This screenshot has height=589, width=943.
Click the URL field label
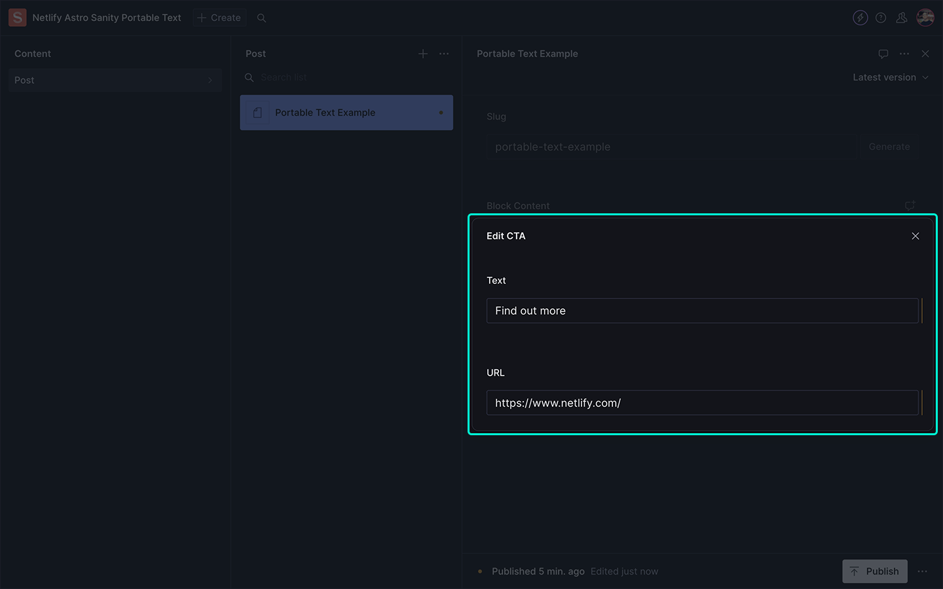(x=496, y=372)
